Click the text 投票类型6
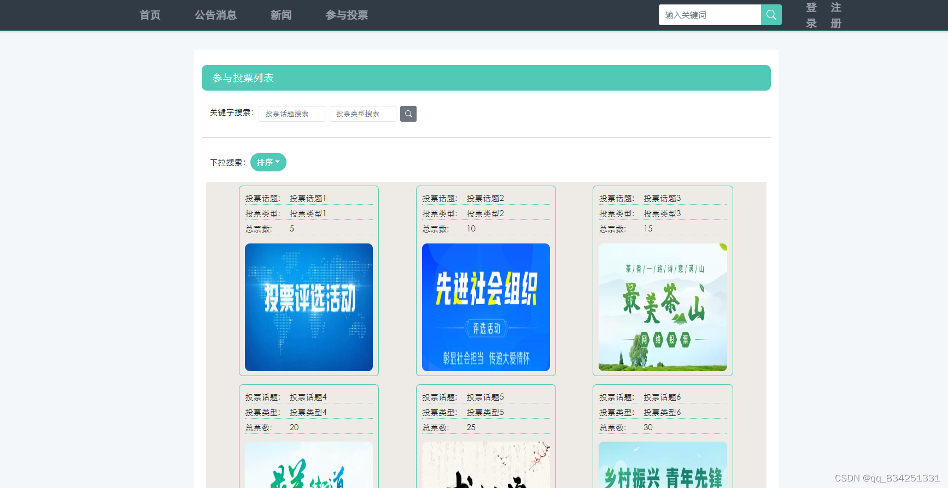The width and height of the screenshot is (948, 488). (x=662, y=412)
